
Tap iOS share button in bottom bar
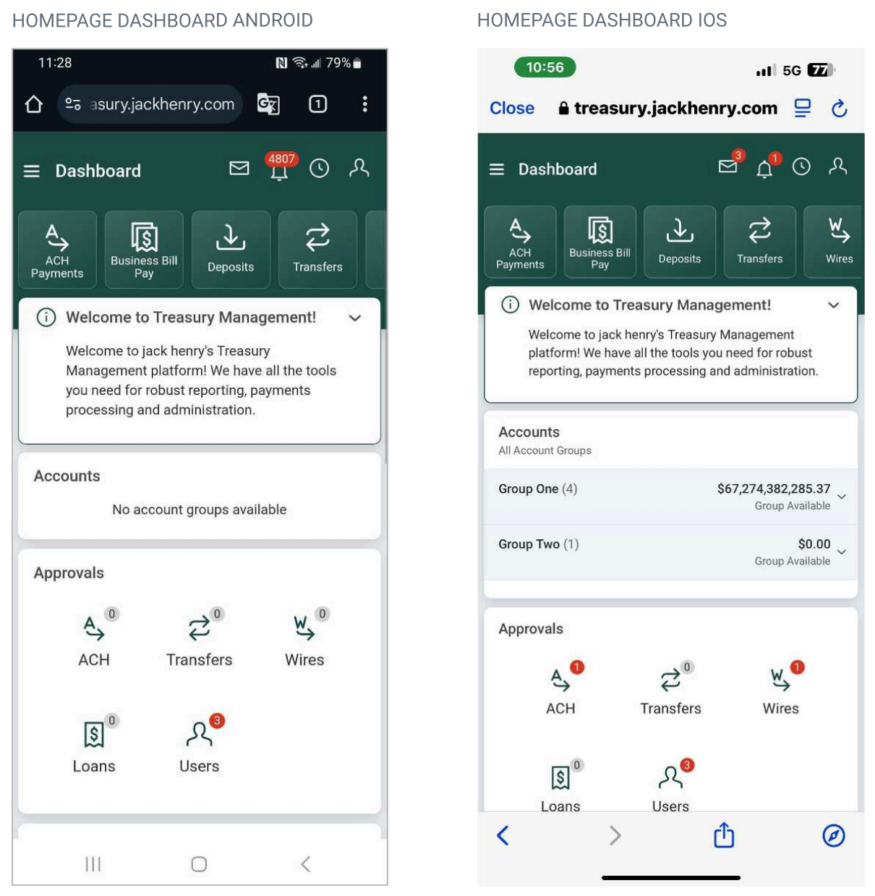pos(724,835)
